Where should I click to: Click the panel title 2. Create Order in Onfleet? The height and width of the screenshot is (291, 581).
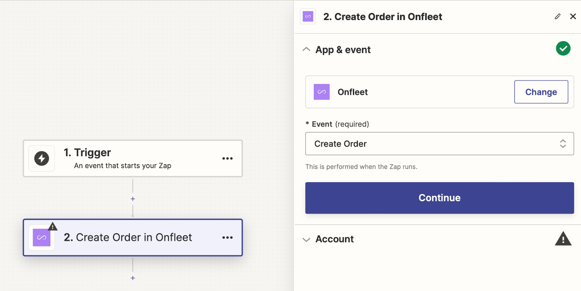point(383,17)
